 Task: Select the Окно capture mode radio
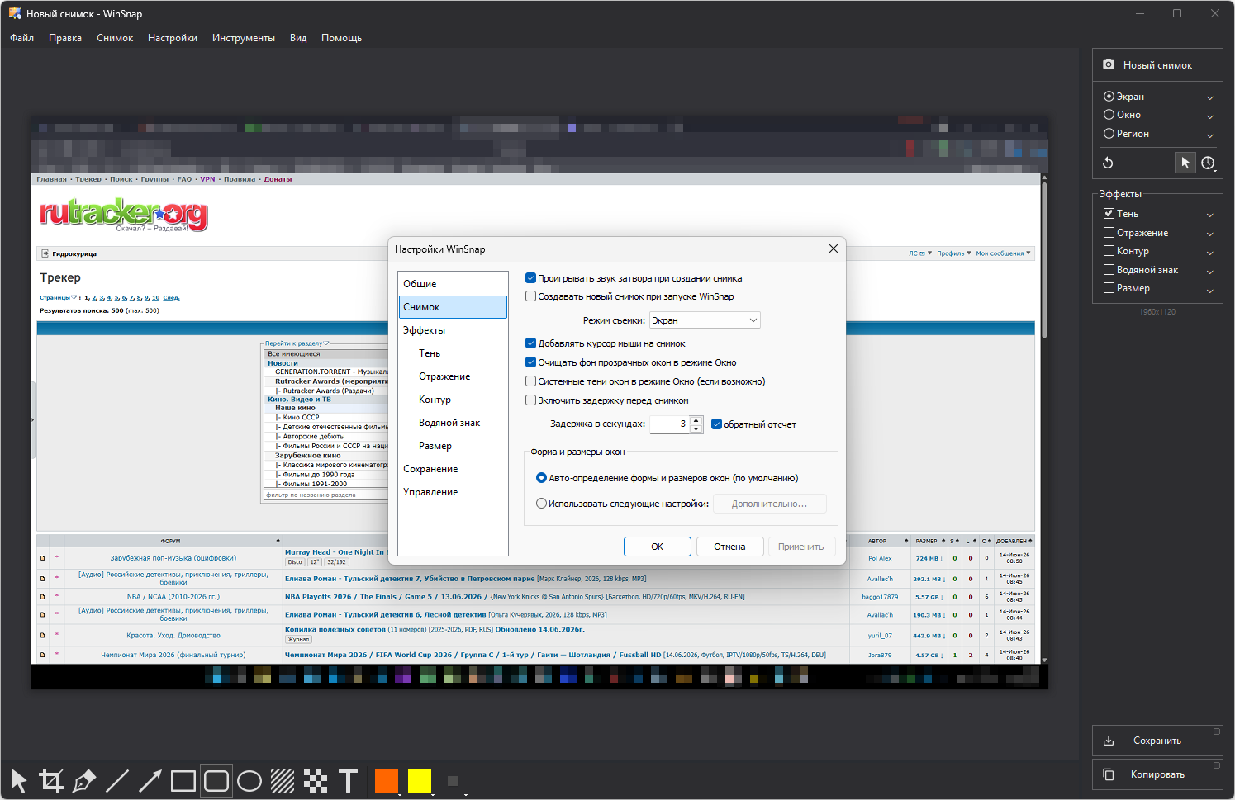click(x=1109, y=115)
